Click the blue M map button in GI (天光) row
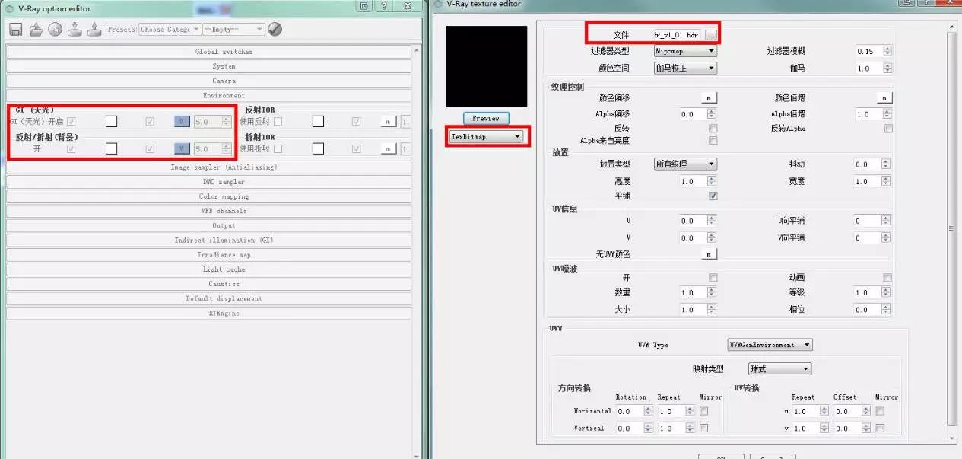This screenshot has width=962, height=459. click(x=182, y=121)
